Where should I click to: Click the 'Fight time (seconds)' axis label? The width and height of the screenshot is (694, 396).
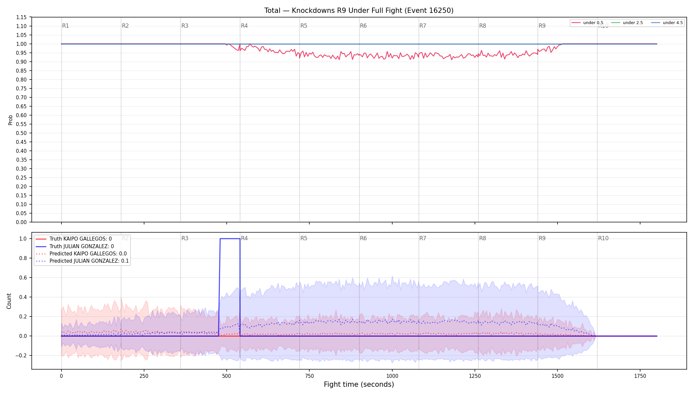(x=359, y=384)
